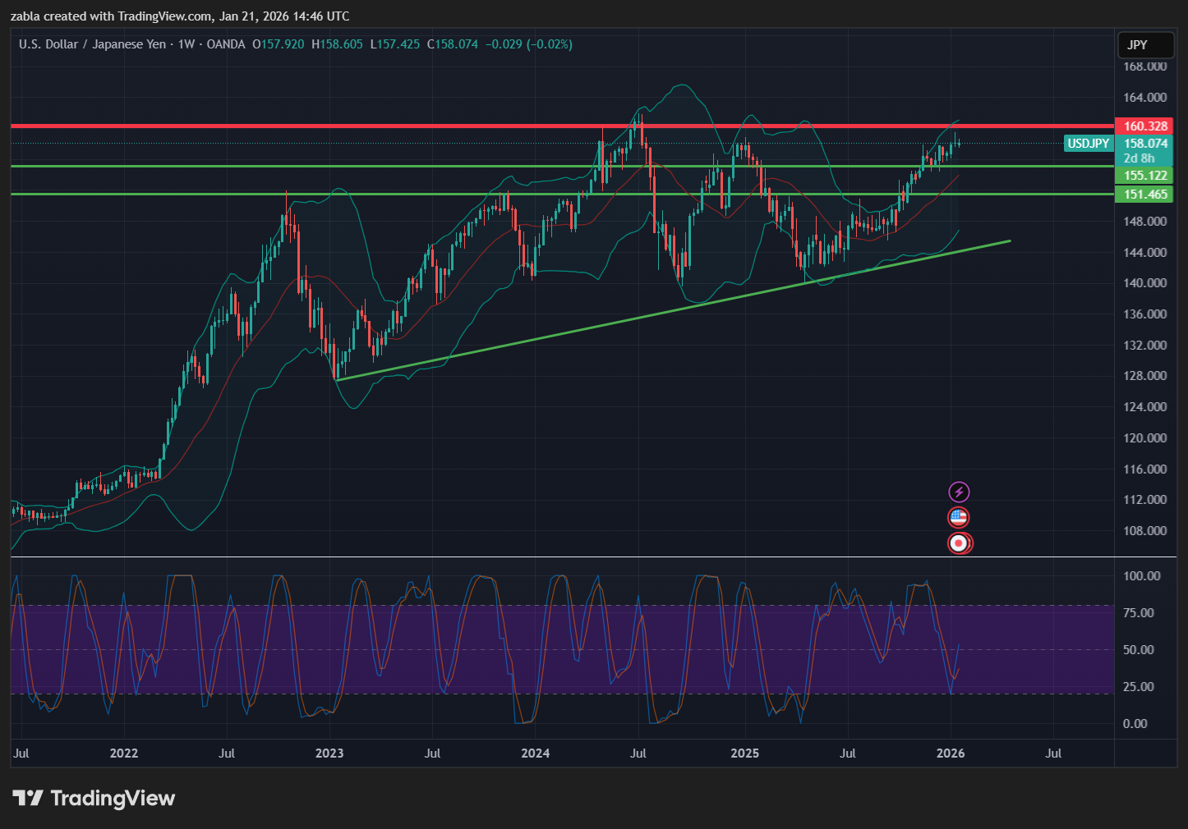Open the US flag economic event marker

958,517
